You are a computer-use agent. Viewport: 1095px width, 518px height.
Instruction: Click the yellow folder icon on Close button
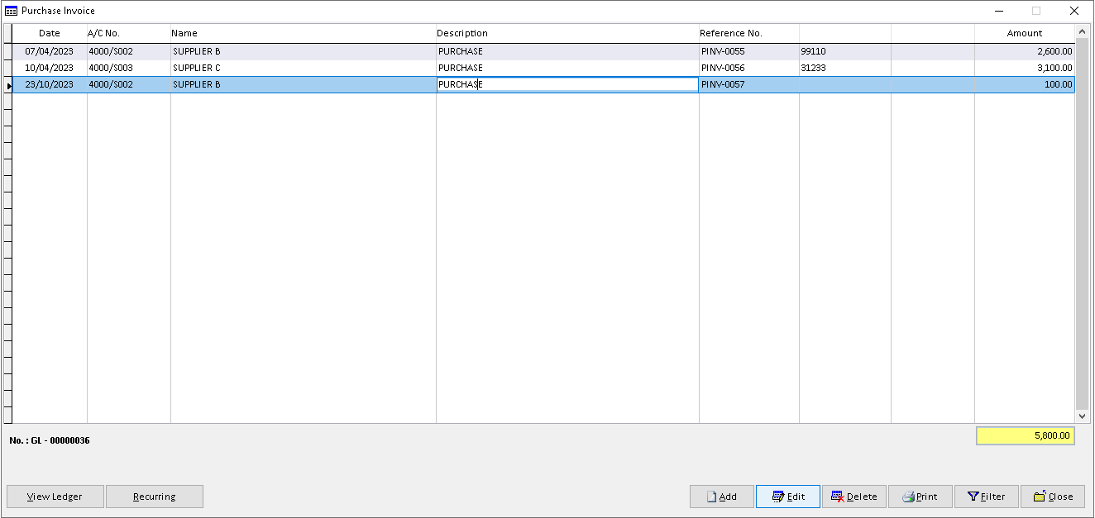(x=1038, y=497)
